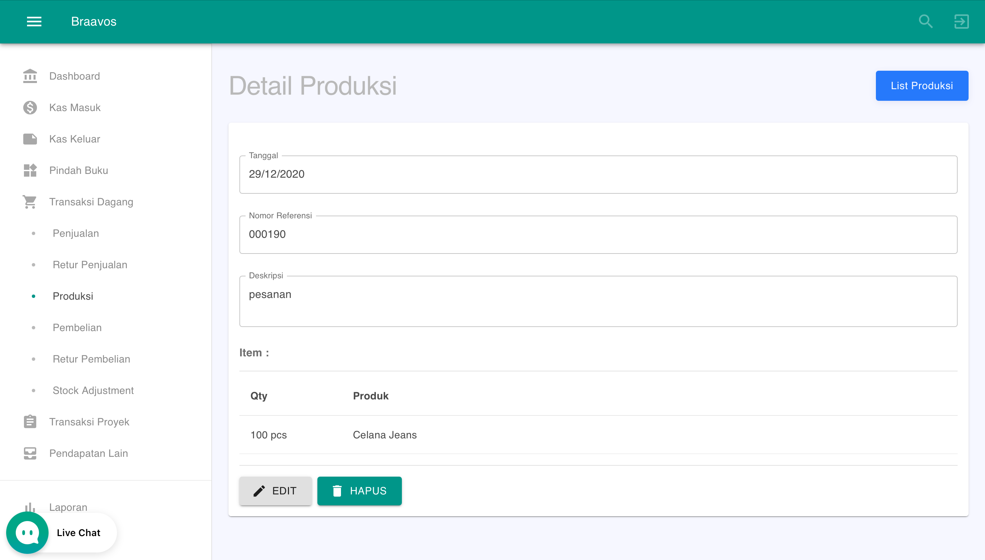
Task: Click the Pindah Buku widgets icon
Action: pyautogui.click(x=30, y=170)
